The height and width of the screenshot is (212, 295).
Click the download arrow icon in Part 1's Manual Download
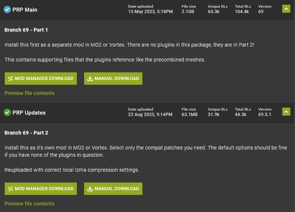point(90,79)
